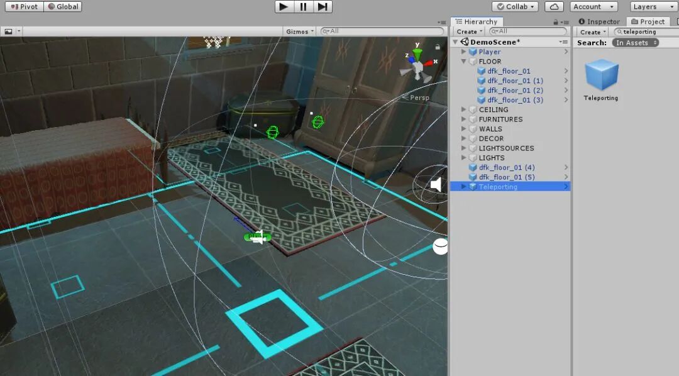Click the scene gizmo lock icon

[x=438, y=47]
